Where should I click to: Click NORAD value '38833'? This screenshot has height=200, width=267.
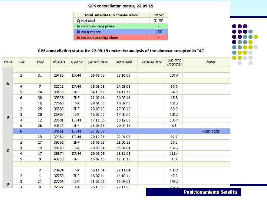tap(59, 92)
